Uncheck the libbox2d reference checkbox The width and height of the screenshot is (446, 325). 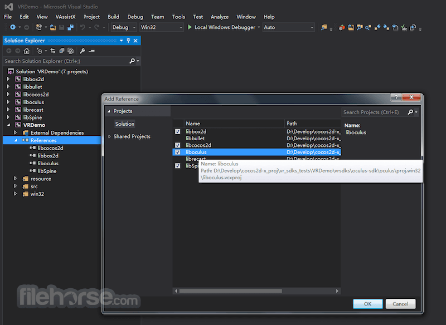177,132
